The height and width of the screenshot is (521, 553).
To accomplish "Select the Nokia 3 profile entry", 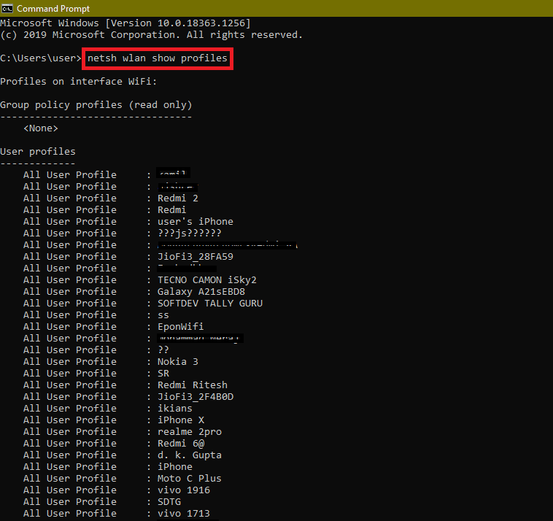I will tap(177, 362).
